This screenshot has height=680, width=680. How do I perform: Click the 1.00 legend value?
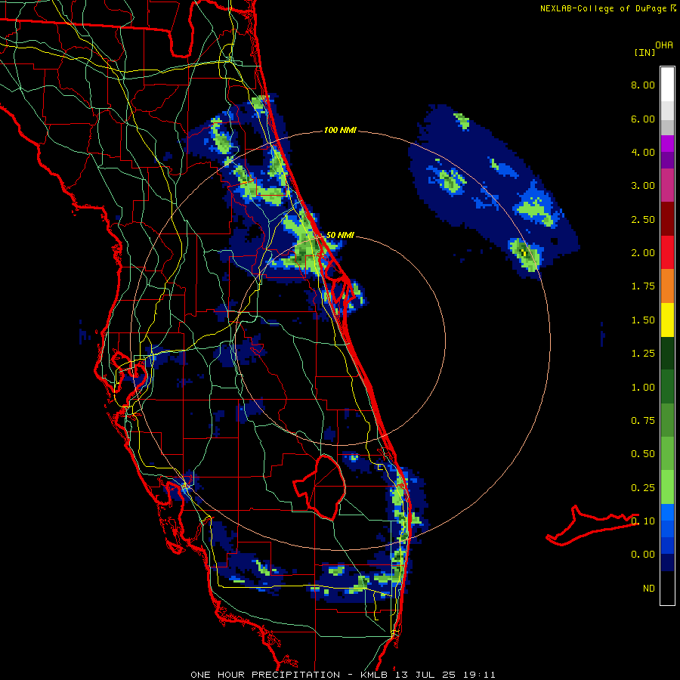click(x=643, y=388)
